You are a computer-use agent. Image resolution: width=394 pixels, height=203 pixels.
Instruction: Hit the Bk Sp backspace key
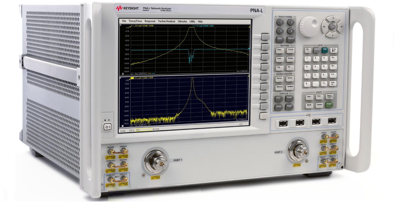pos(333,50)
